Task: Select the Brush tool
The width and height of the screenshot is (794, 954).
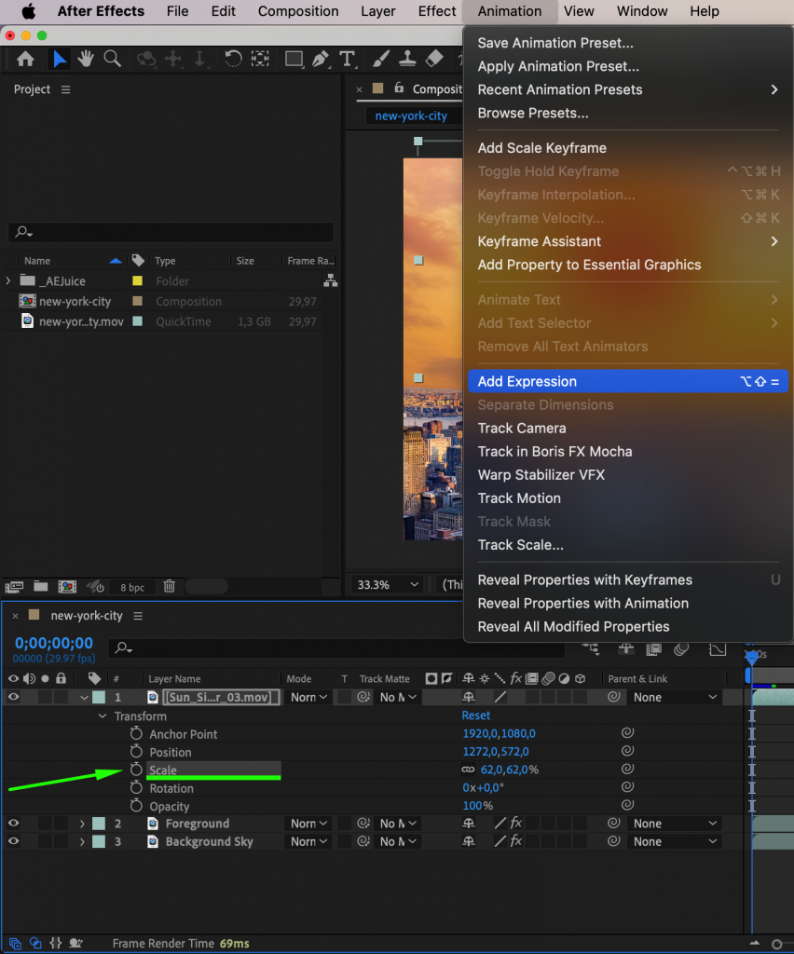Action: pyautogui.click(x=381, y=58)
